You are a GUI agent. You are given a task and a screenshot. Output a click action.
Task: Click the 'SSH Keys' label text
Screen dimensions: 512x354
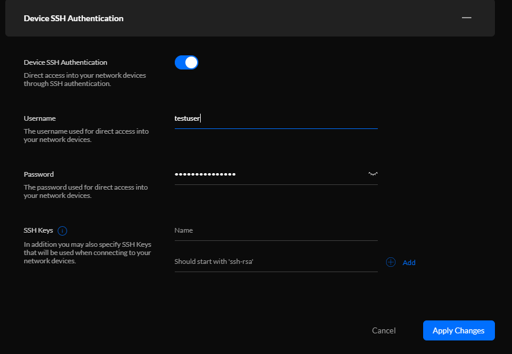pyautogui.click(x=38, y=230)
